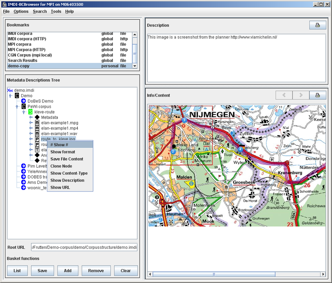Select 'demo-copy' personal bookmark

coord(70,66)
